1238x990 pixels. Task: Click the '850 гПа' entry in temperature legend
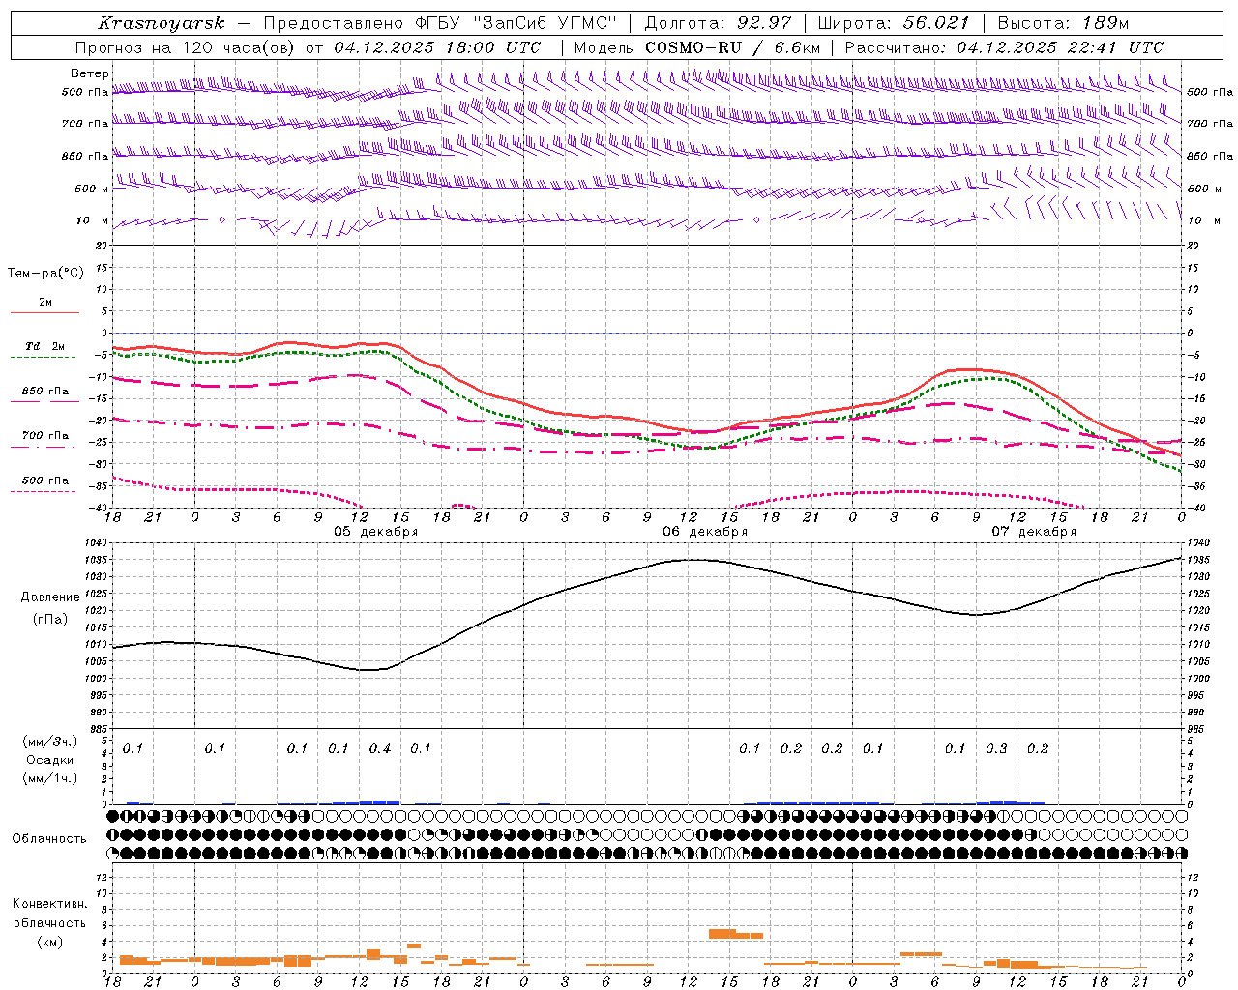(x=44, y=392)
